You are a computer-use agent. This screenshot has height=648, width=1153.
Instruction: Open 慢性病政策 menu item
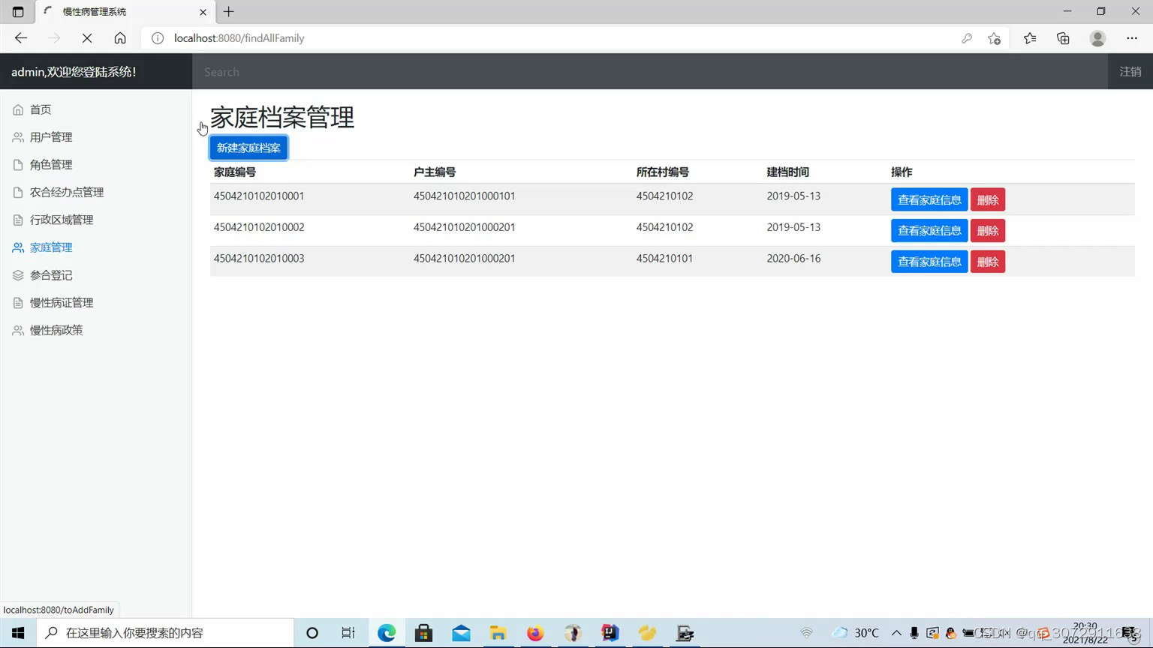pos(56,330)
